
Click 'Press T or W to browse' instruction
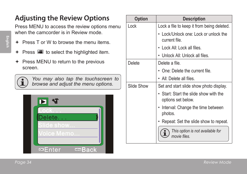[66, 42]
